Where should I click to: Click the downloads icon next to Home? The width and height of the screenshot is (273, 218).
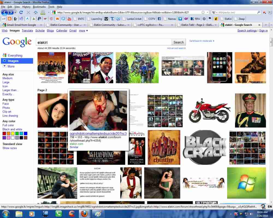click(x=43, y=12)
